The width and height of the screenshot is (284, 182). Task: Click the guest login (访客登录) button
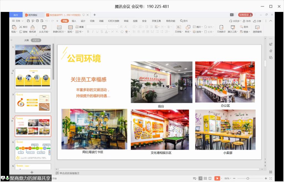tap(245, 15)
